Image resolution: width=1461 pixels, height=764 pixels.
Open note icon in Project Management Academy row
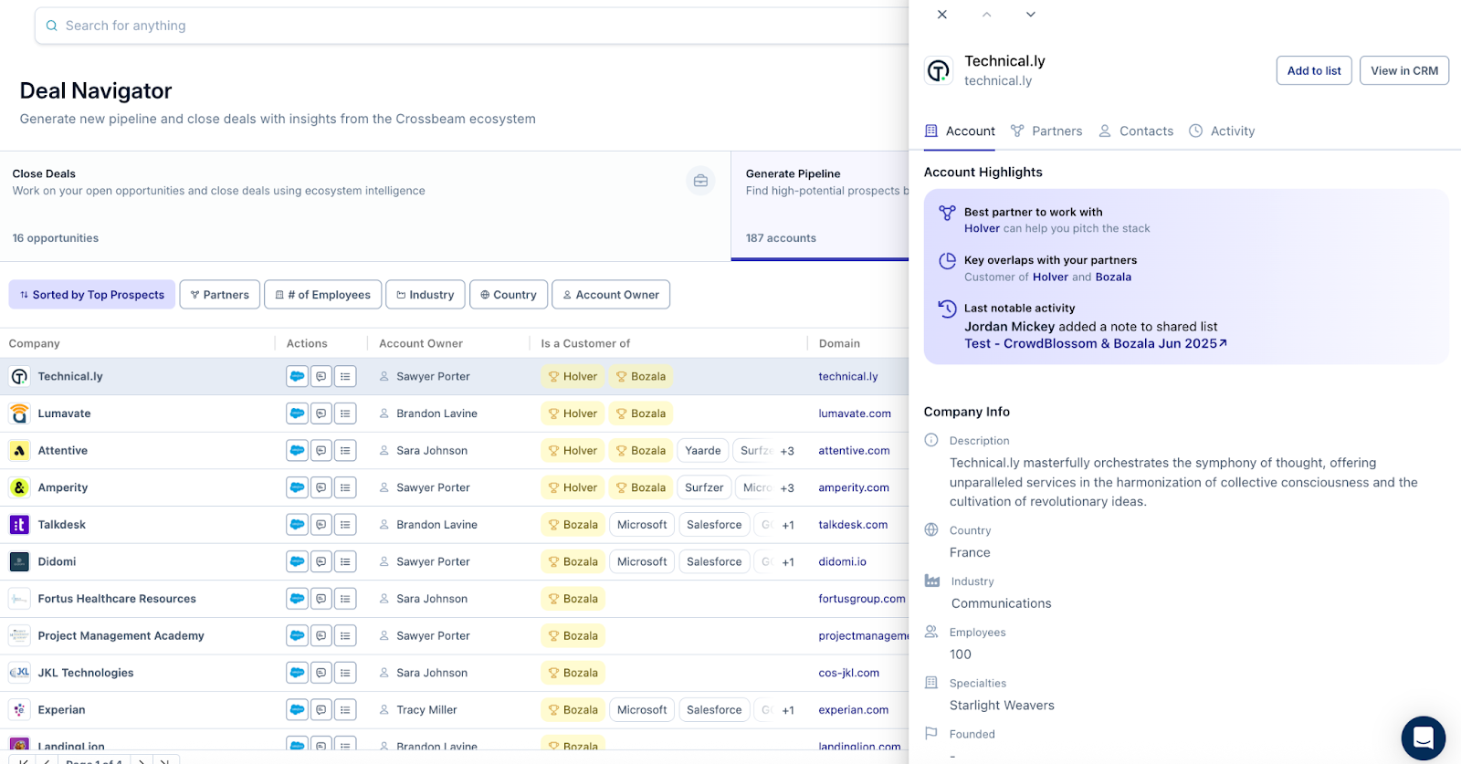tap(321, 636)
